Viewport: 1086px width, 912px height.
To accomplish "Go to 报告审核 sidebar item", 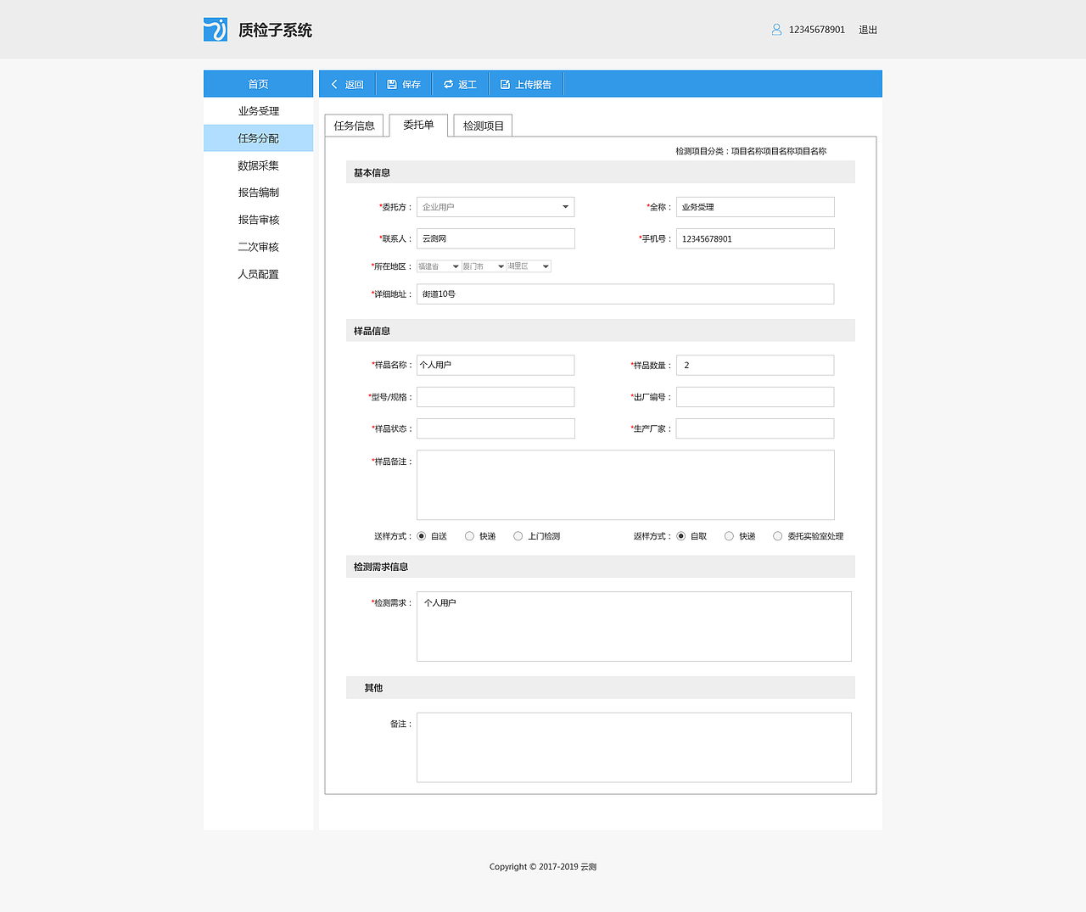I will point(259,220).
